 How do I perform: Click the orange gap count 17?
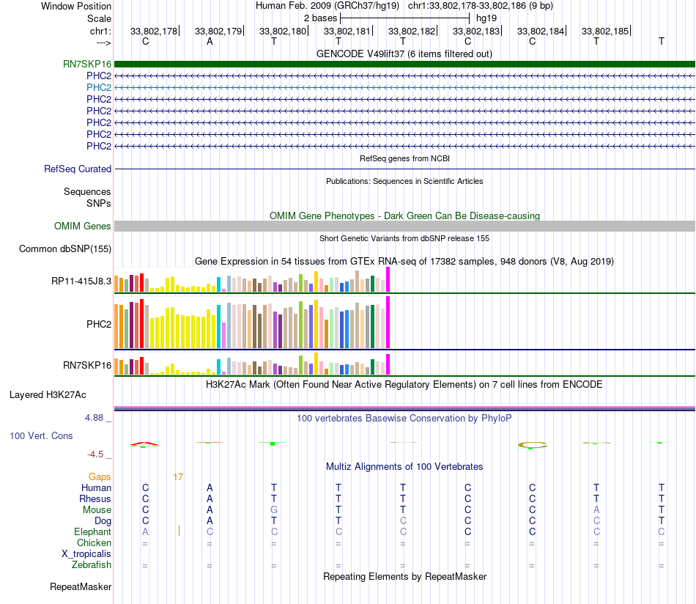coord(178,477)
